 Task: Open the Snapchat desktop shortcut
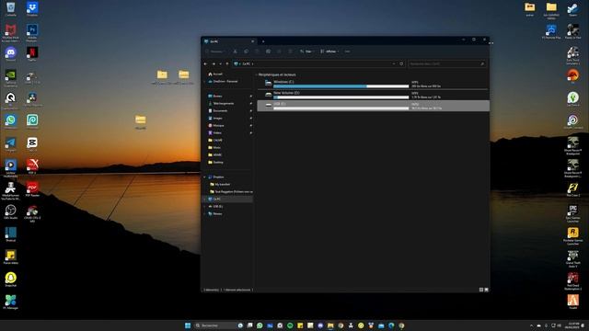point(10,280)
